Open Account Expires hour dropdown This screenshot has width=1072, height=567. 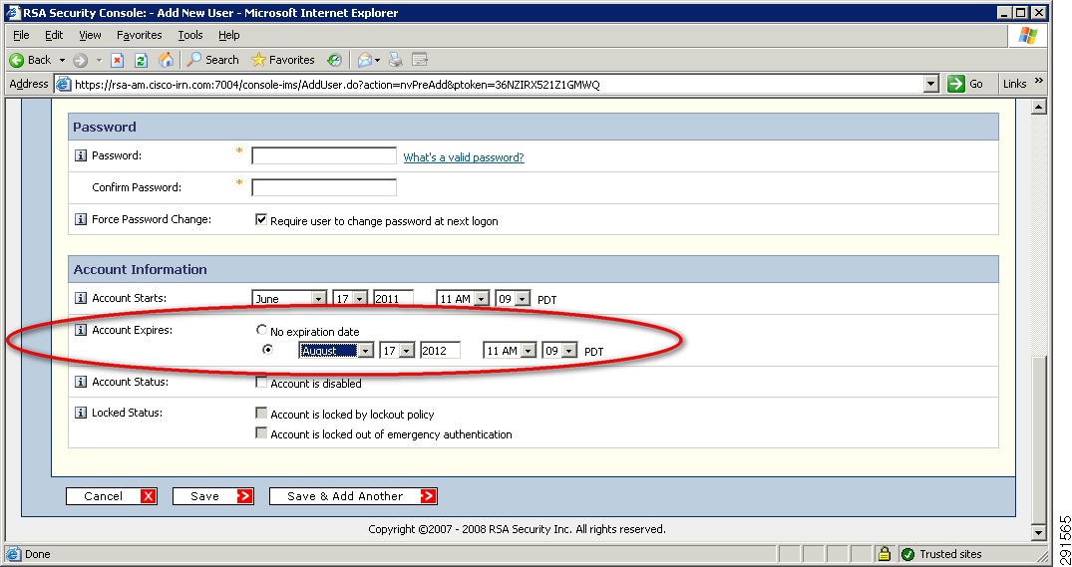[x=510, y=351]
